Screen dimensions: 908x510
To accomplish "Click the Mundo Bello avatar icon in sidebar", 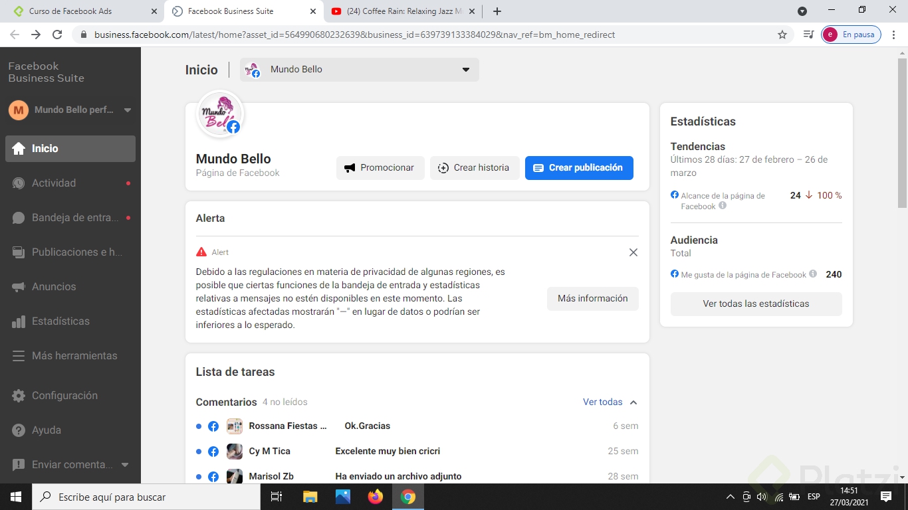I will coord(17,110).
